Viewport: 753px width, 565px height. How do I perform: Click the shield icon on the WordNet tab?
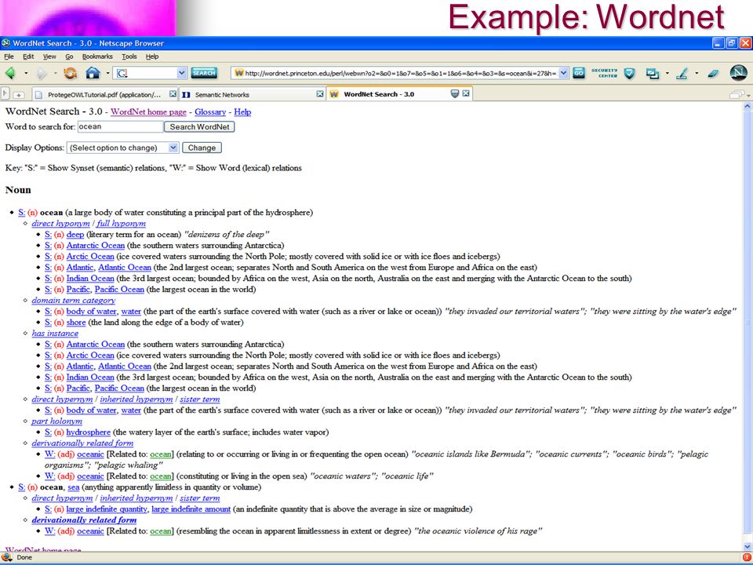pyautogui.click(x=455, y=93)
